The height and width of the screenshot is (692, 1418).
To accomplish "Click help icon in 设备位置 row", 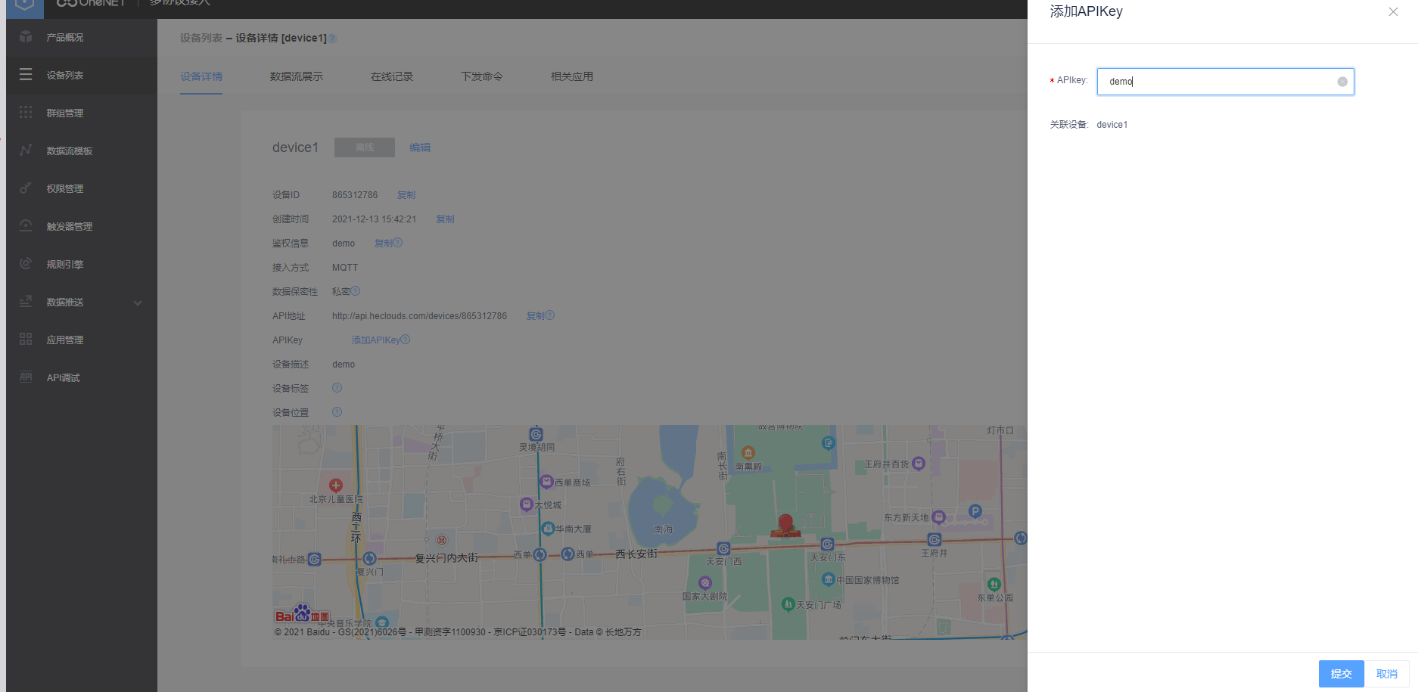I will click(x=337, y=412).
